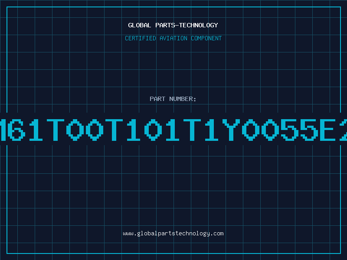Click the large cyan part number string

(x=173, y=130)
